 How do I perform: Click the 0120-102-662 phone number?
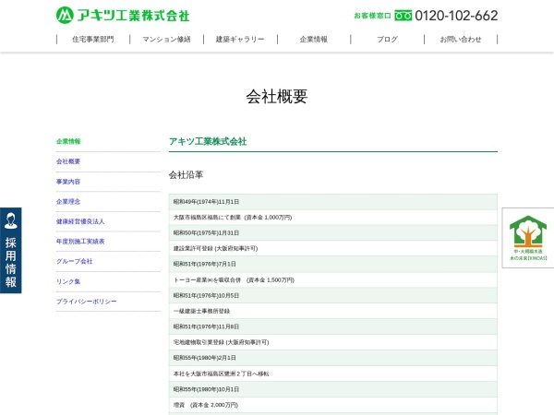point(456,16)
